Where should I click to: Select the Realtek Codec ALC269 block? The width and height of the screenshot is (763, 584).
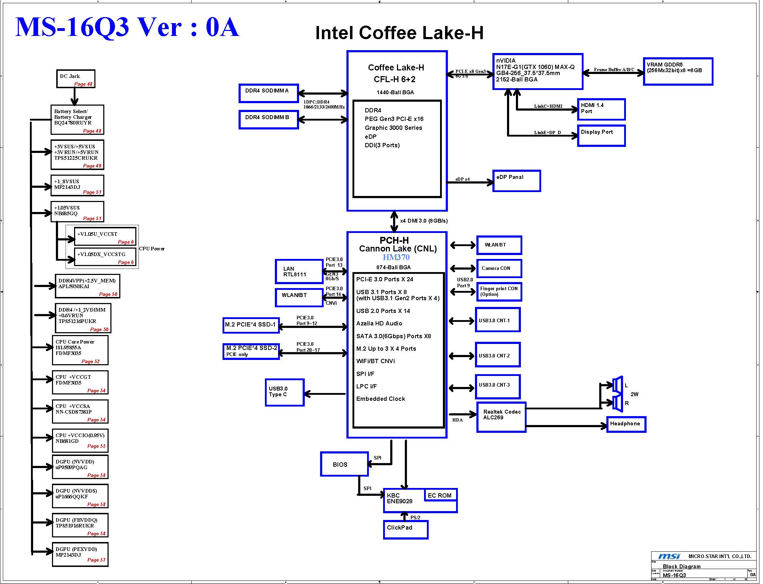501,417
